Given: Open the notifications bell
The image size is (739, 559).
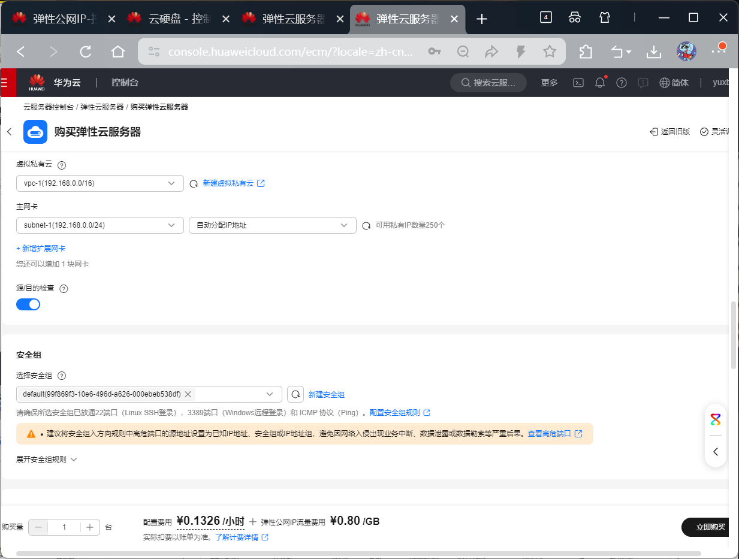Looking at the screenshot, I should (x=600, y=83).
